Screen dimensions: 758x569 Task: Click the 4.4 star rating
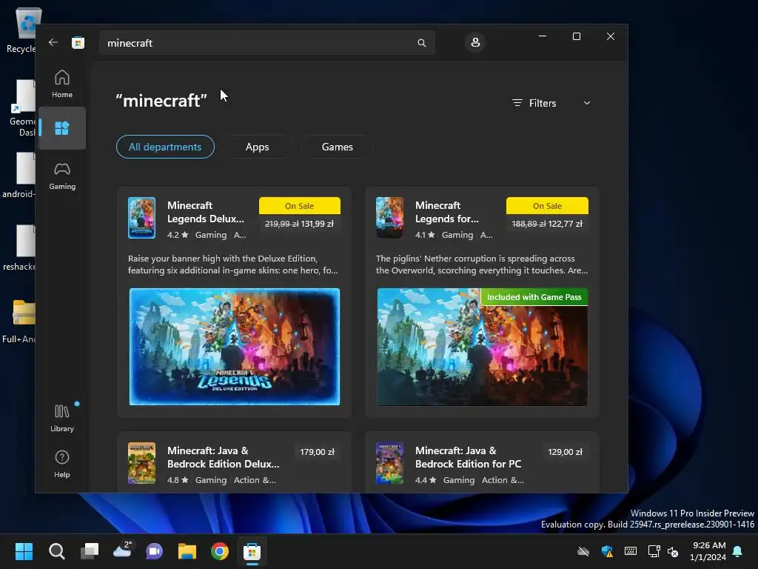point(426,480)
